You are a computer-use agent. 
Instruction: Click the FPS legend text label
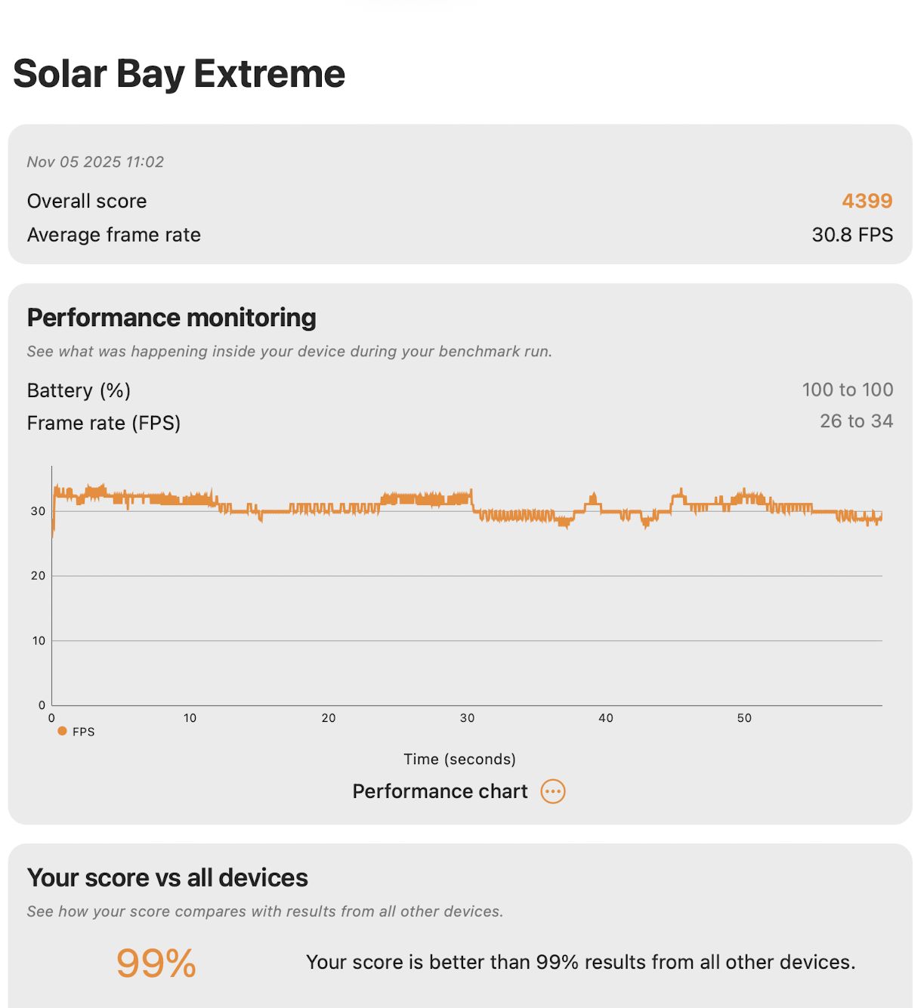[83, 732]
